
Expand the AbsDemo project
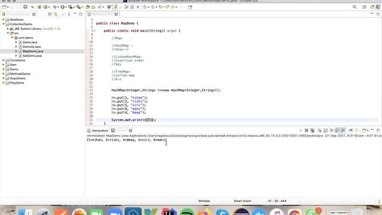click(x=4, y=20)
